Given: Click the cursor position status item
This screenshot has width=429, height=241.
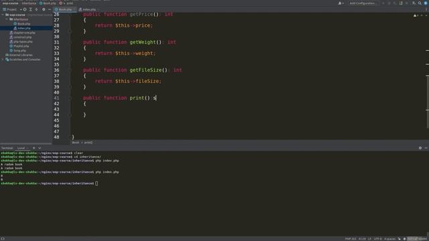Looking at the screenshot, I should coord(362,239).
